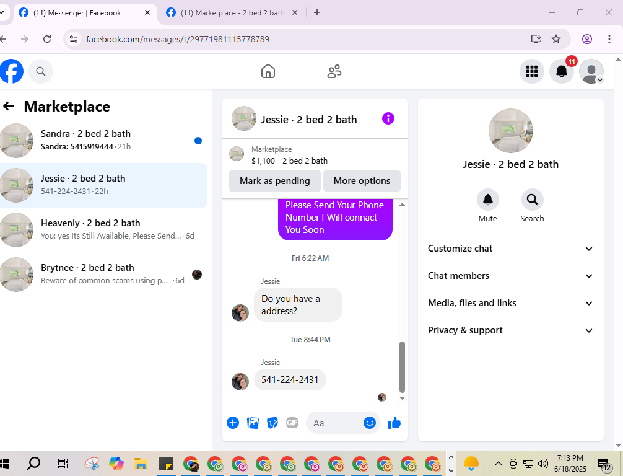Close the Marketplace browser tab
Screen dimensions: 623x476
click(294, 13)
